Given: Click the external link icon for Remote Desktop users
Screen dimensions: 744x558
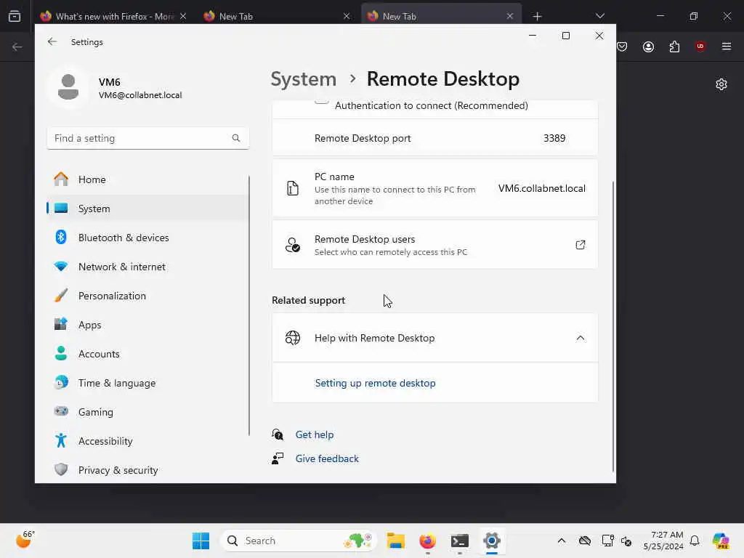Looking at the screenshot, I should coord(581,245).
